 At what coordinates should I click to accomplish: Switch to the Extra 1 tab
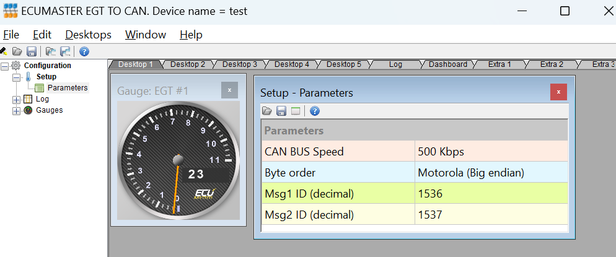point(499,64)
